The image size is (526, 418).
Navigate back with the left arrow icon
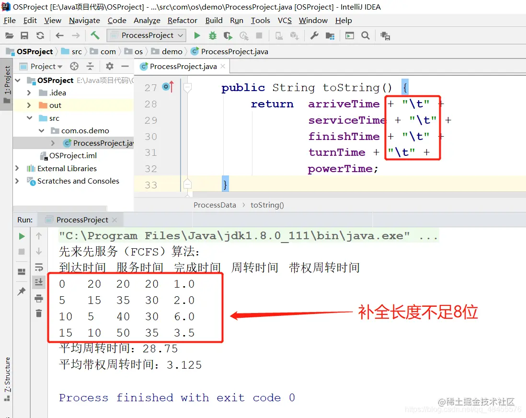(x=60, y=35)
